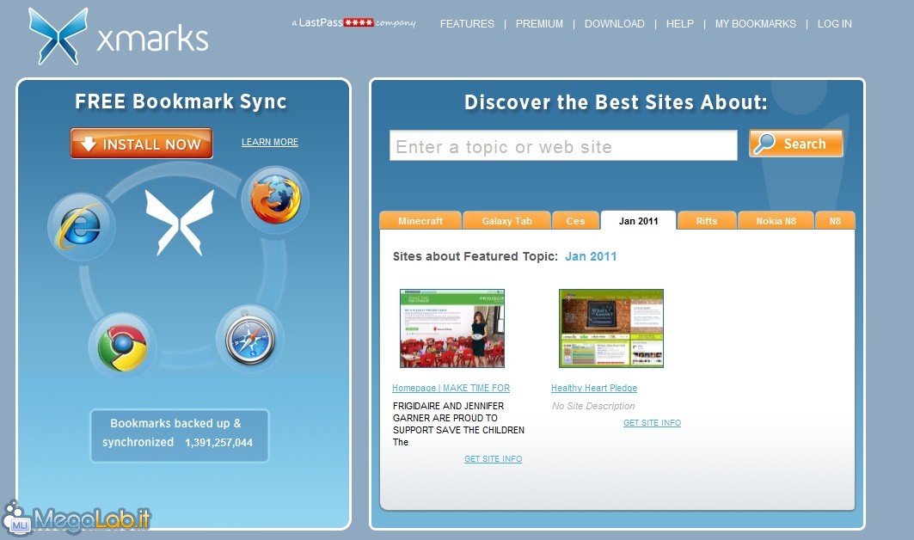This screenshot has height=540, width=914.
Task: Open the HELP section
Action: [679, 24]
